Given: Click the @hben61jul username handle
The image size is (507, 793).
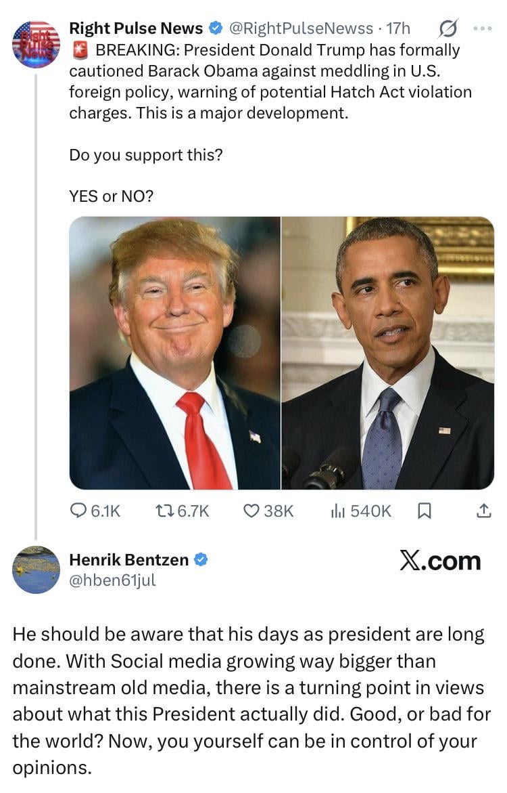Looking at the screenshot, I should coord(113,580).
